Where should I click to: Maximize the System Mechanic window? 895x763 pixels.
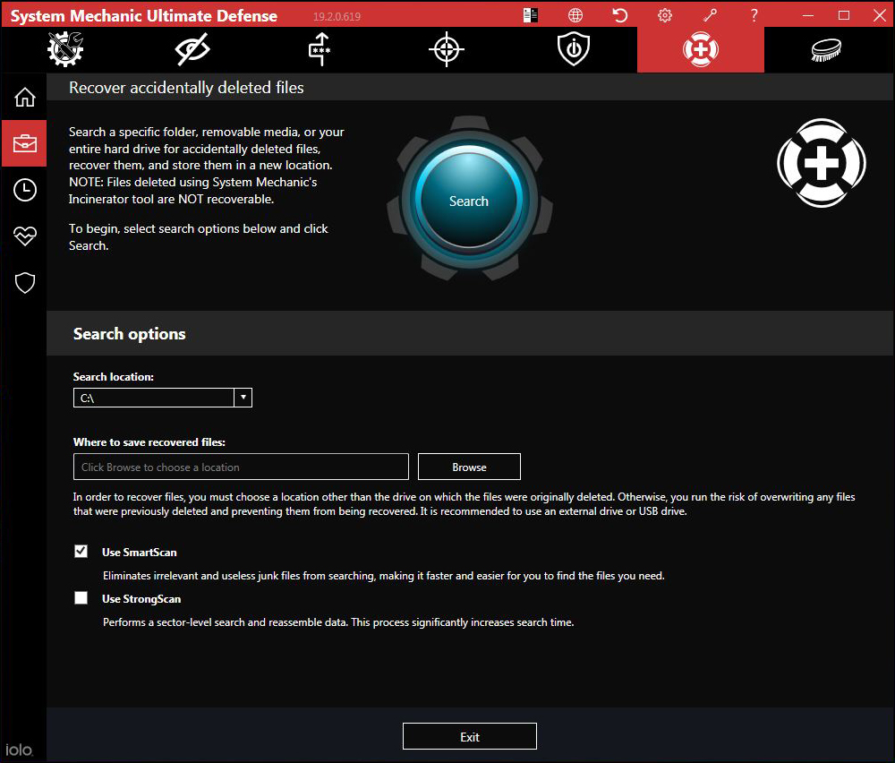(844, 15)
